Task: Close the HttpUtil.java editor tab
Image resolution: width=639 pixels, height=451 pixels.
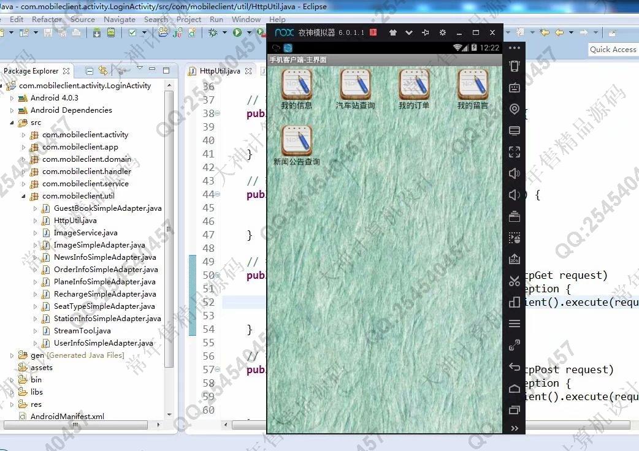Action: pos(248,71)
